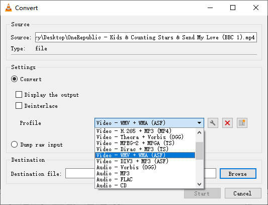The image size is (268, 205).
Task: Delete the selected profile with red X
Action: click(227, 123)
